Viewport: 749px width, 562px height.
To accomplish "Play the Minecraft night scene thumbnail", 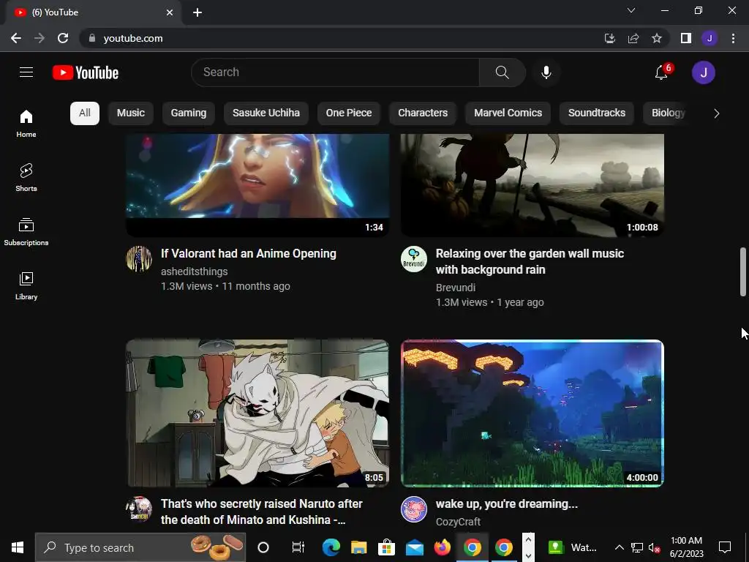I will click(x=532, y=413).
